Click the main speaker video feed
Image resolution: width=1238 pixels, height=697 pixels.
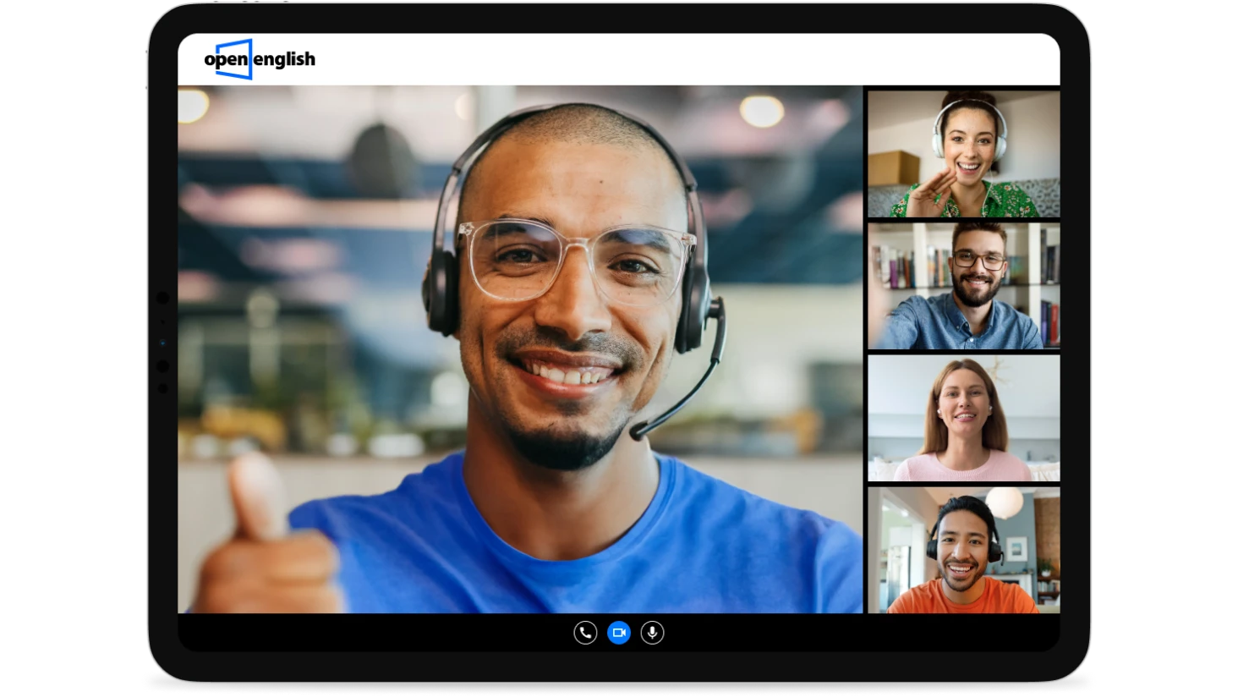click(x=520, y=348)
